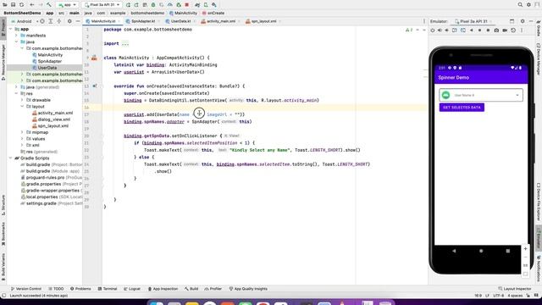Image resolution: width=542 pixels, height=305 pixels.
Task: Expand the drawable folder
Action: point(22,100)
